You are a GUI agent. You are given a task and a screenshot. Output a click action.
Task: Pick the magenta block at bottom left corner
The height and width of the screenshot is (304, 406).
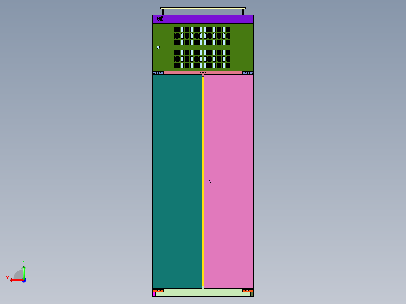pyautogui.click(x=154, y=294)
